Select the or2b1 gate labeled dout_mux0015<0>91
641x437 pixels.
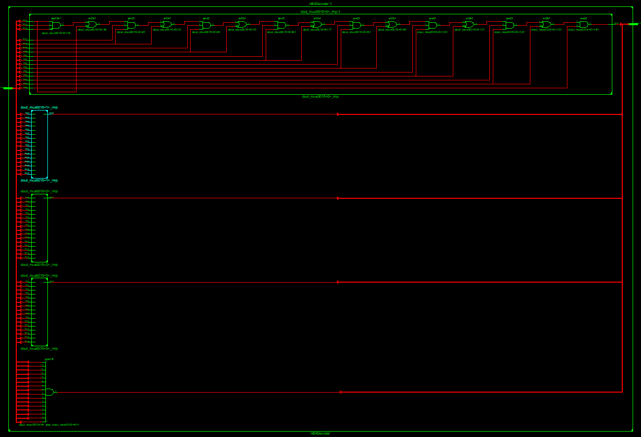tap(393, 24)
